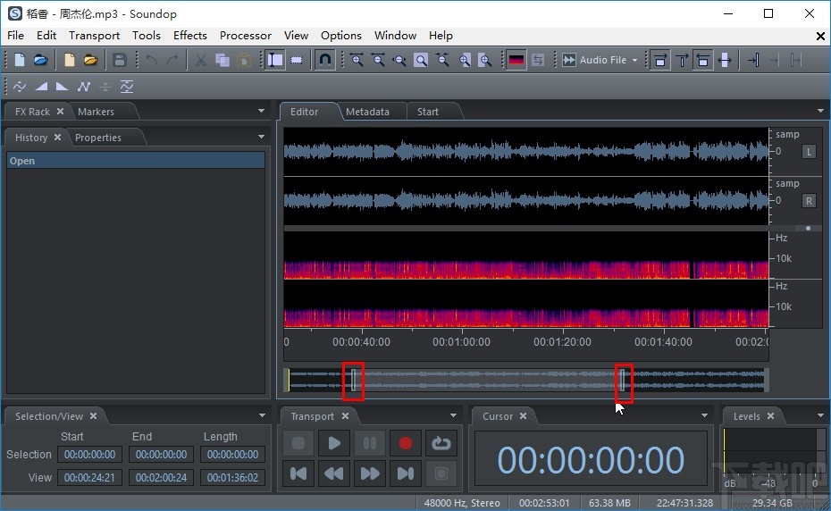Close the FX Rack tab
831x511 pixels.
(60, 112)
